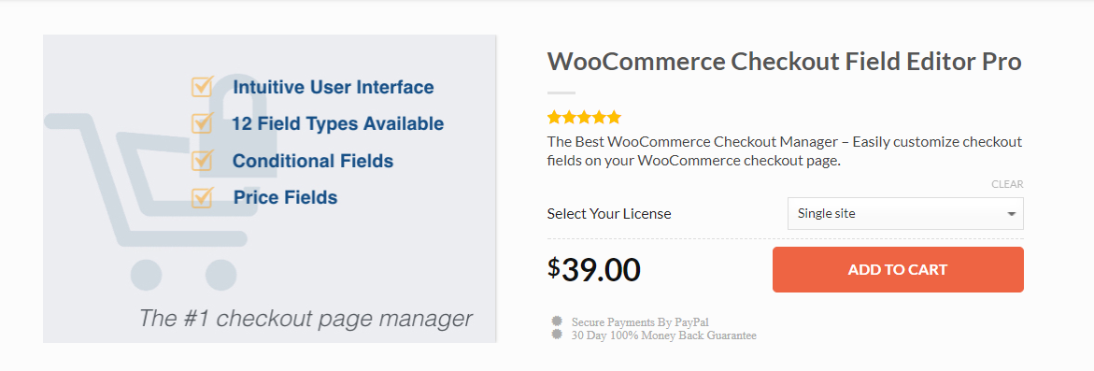Image resolution: width=1094 pixels, height=371 pixels.
Task: Open the Single site license dropdown
Action: click(x=905, y=213)
